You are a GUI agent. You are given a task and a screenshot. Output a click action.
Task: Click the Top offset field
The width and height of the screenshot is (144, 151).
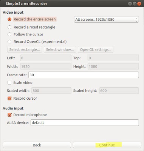[x=113, y=58]
